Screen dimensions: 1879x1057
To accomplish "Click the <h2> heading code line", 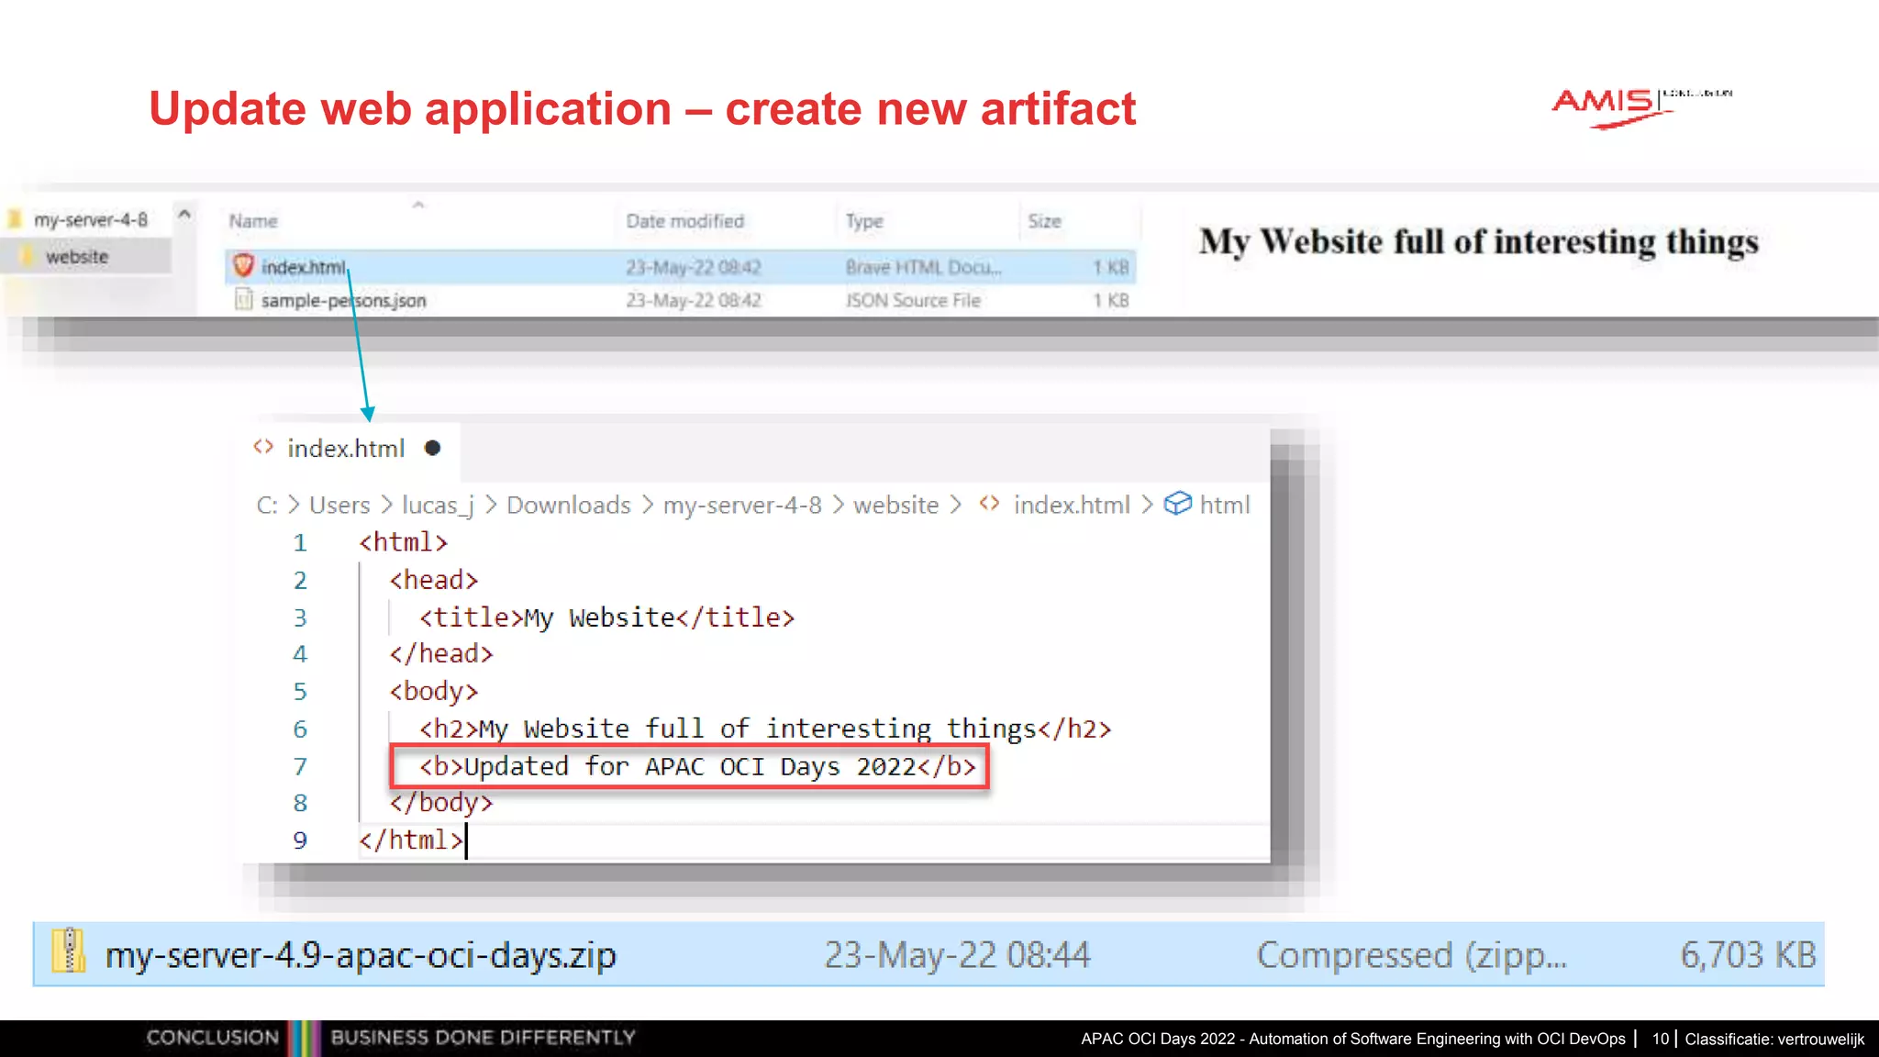I will [765, 729].
